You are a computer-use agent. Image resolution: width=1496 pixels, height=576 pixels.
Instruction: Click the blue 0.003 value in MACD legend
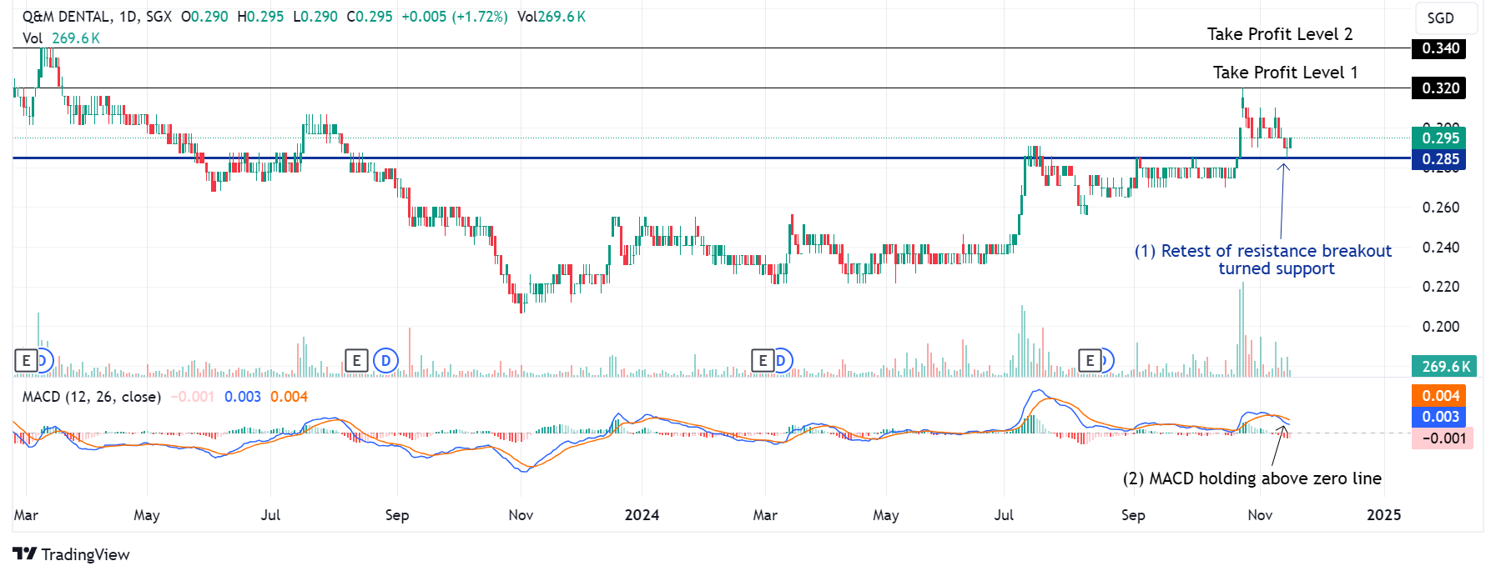click(x=243, y=397)
